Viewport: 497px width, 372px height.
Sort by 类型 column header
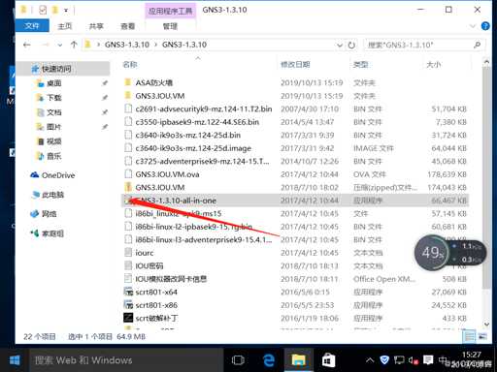tap(360, 65)
